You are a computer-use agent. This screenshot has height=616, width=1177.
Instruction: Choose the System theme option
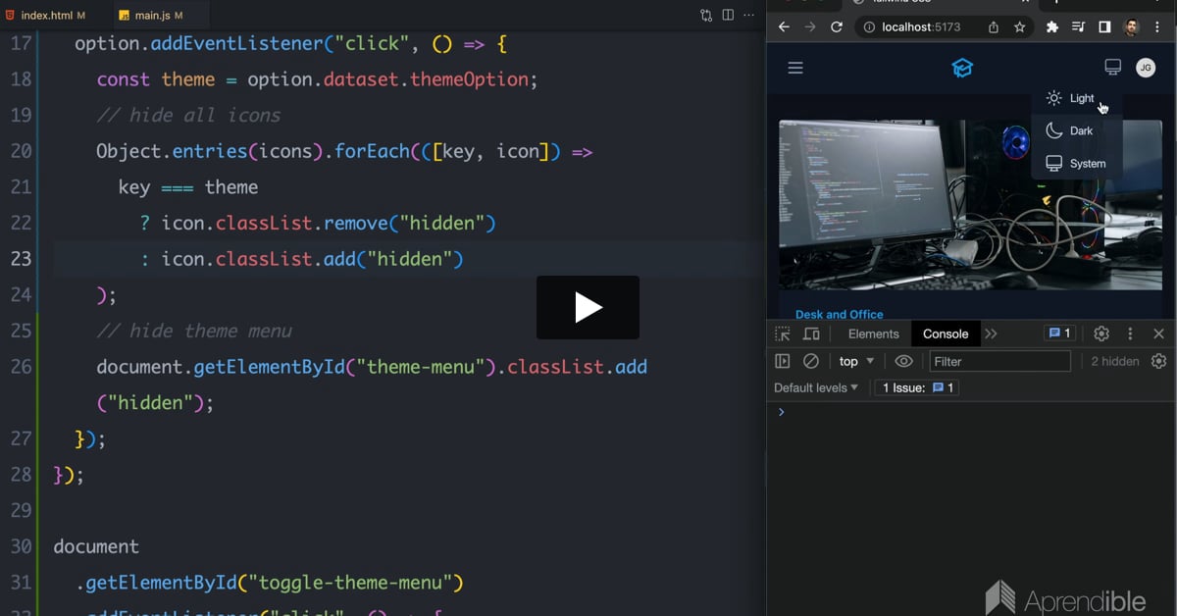coord(1075,164)
